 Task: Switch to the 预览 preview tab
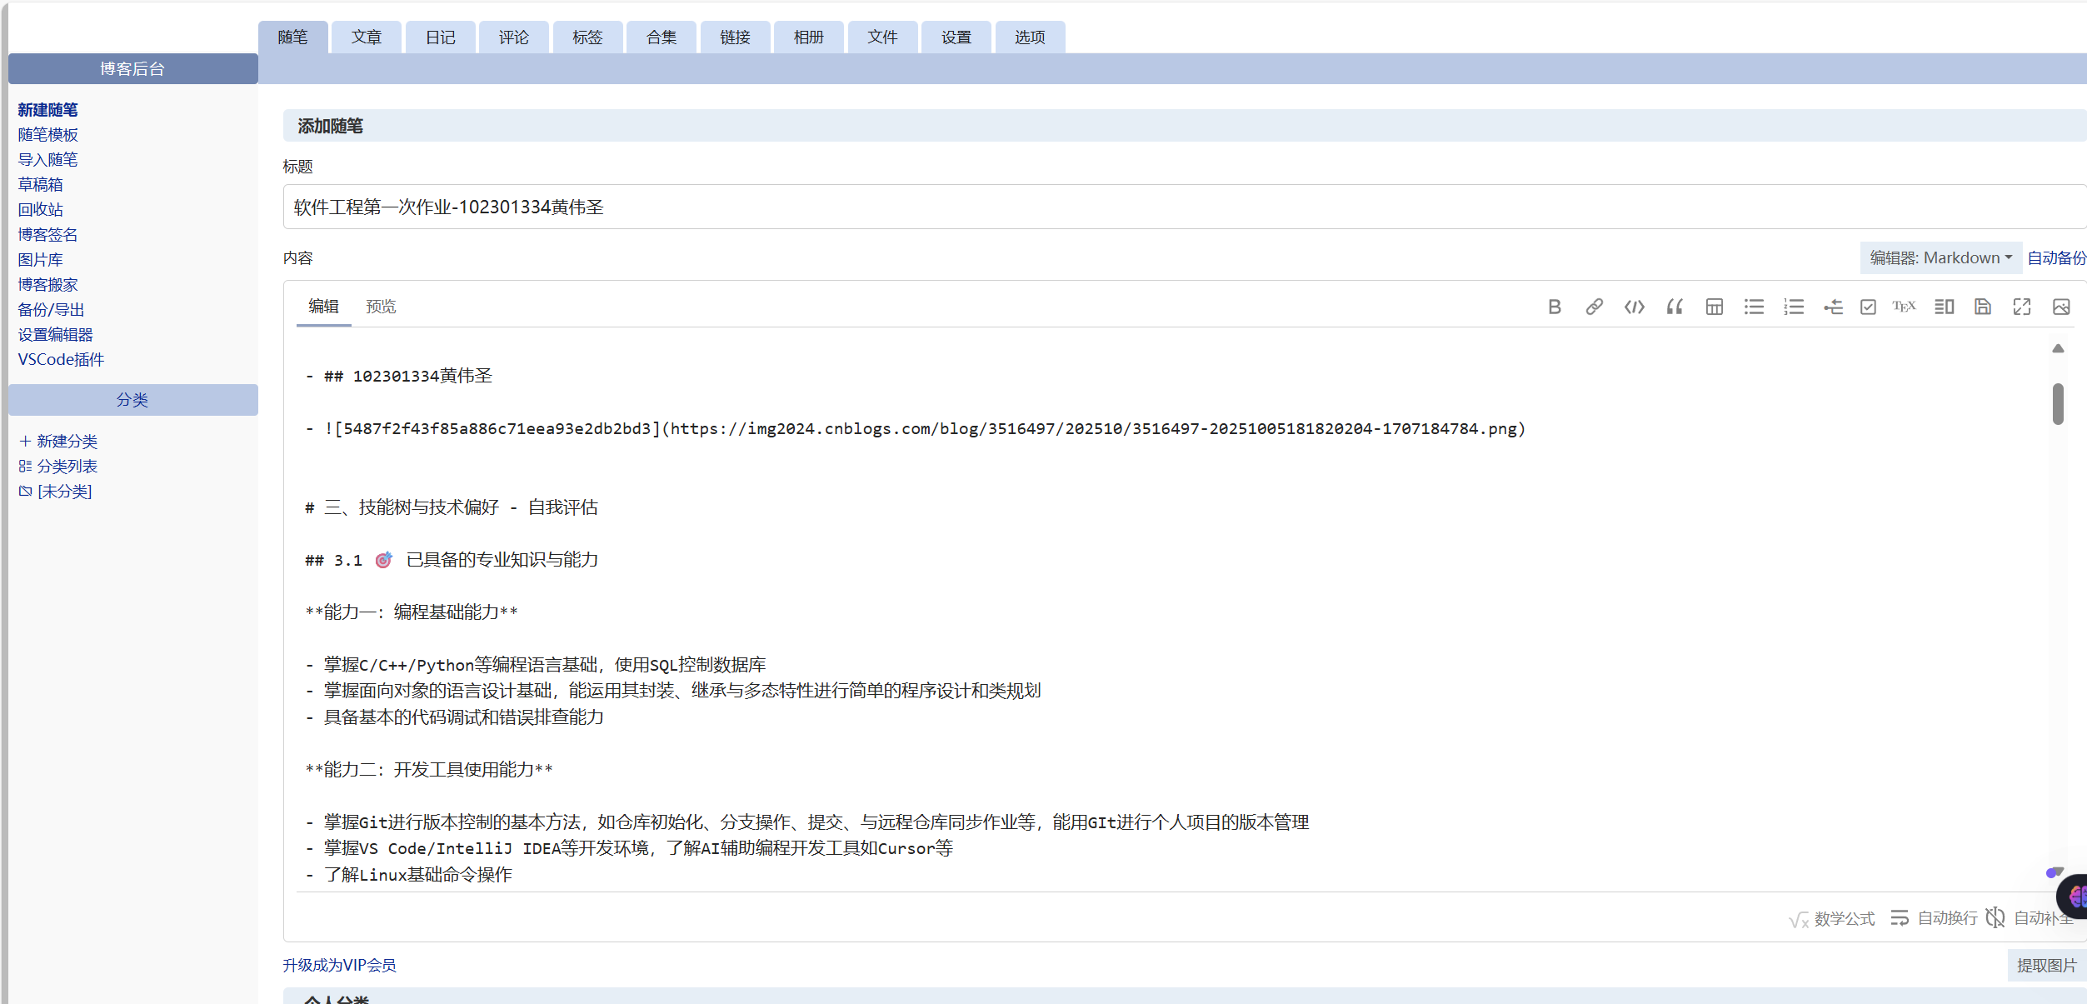click(x=381, y=307)
